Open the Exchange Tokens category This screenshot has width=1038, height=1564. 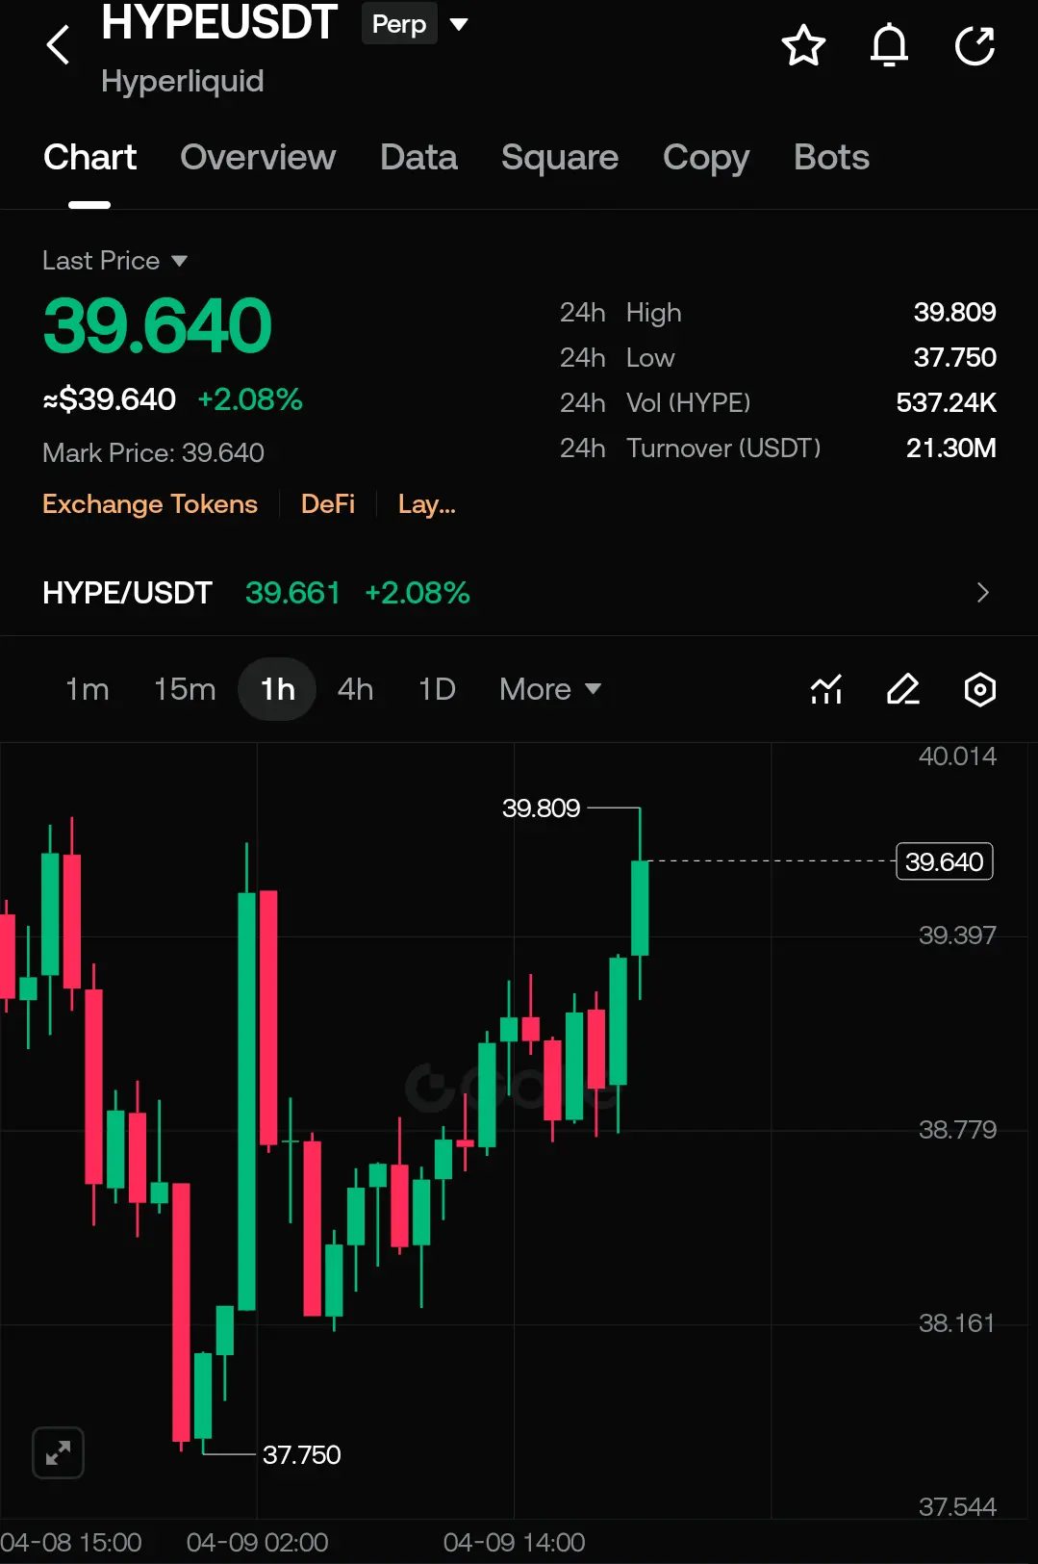(150, 504)
